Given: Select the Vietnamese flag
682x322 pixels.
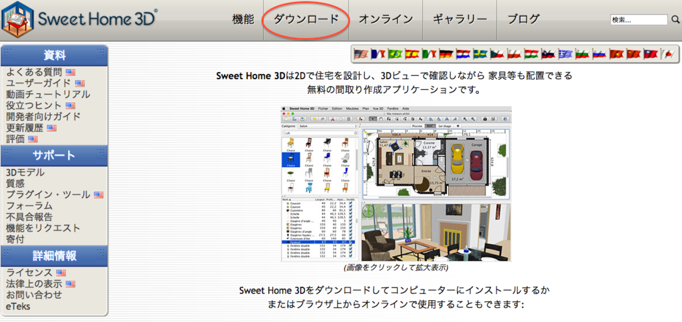Looking at the screenshot, I should (615, 55).
